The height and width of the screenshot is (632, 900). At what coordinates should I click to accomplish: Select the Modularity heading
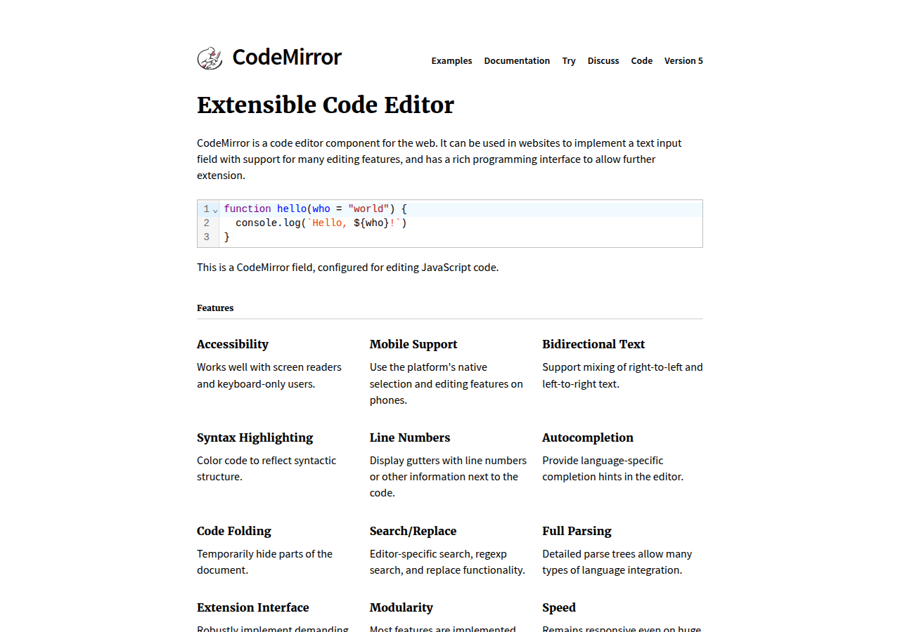[401, 607]
